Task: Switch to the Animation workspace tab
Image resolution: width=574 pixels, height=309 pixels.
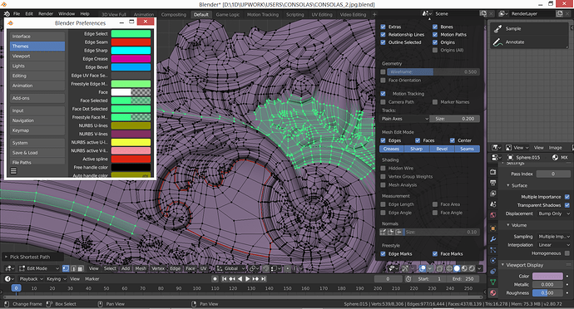Action: [143, 15]
